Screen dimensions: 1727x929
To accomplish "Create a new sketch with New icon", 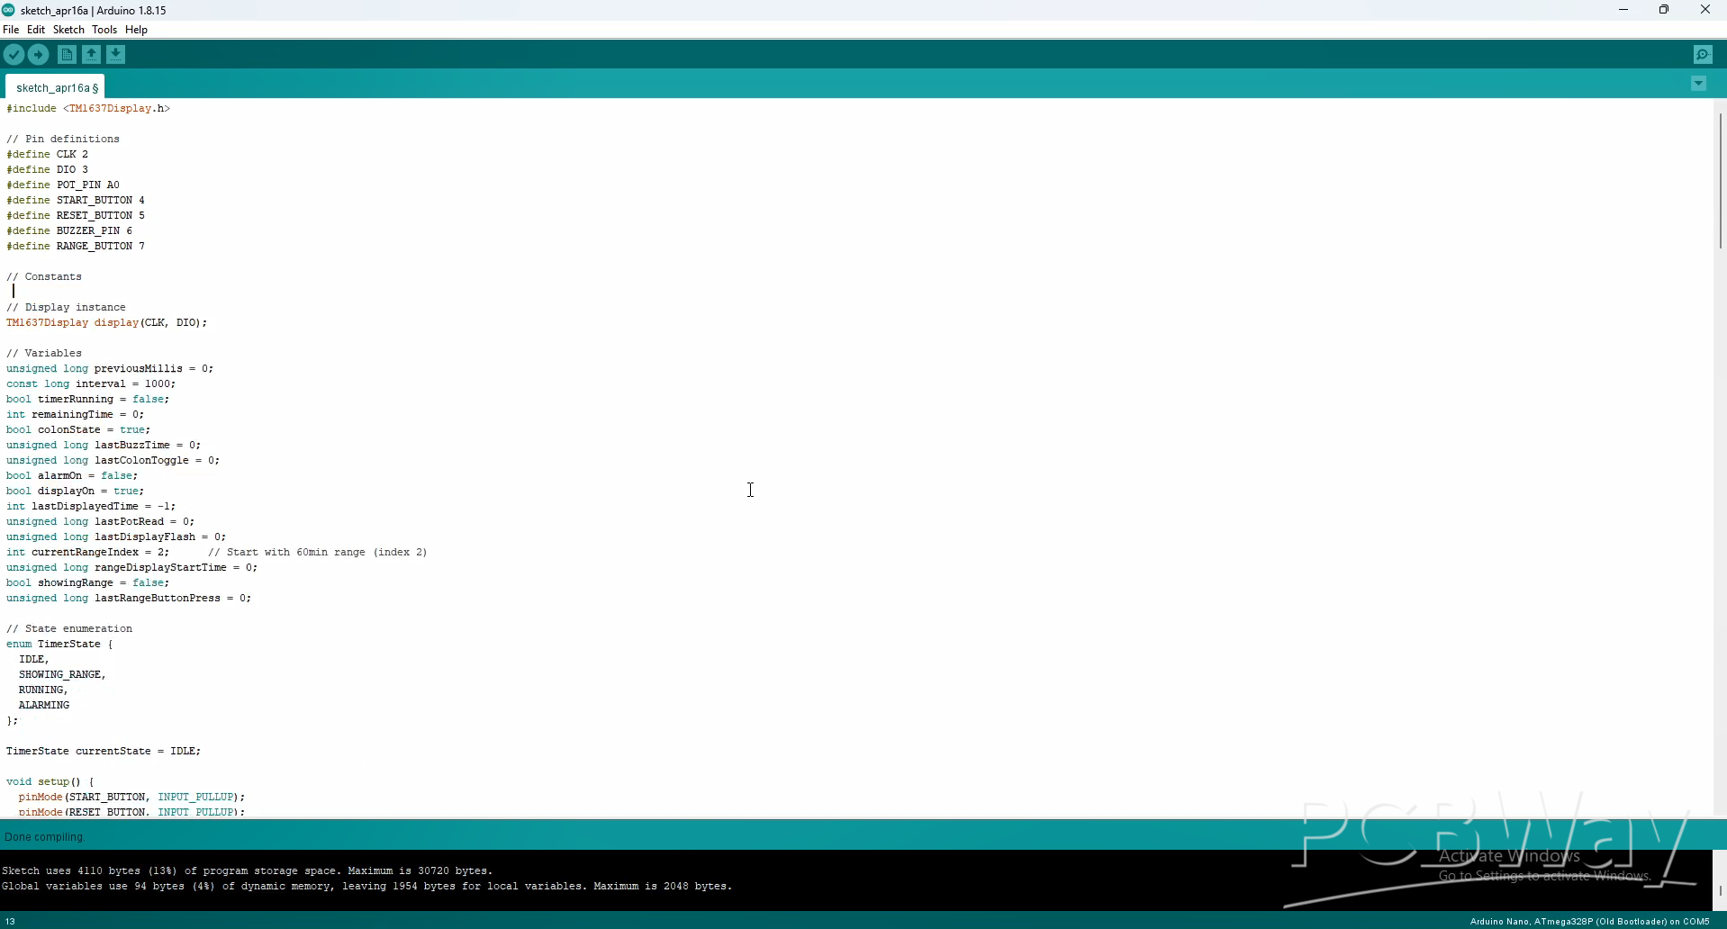I will click(67, 55).
